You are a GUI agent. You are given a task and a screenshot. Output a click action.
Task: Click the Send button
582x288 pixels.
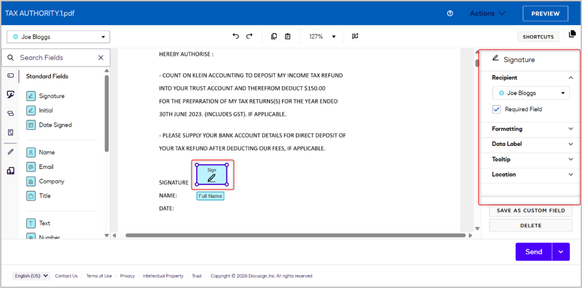(x=534, y=252)
